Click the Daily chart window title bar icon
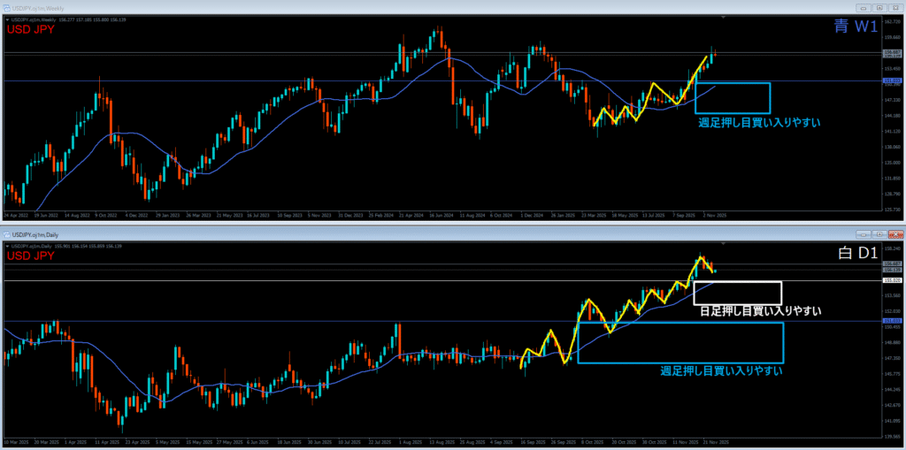 tap(6, 235)
